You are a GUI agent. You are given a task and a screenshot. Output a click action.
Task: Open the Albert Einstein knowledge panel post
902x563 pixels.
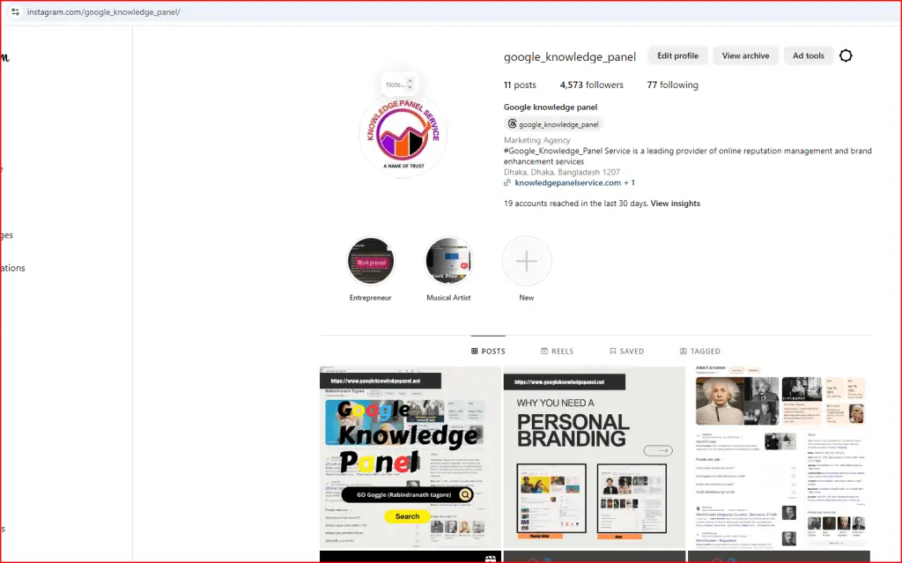click(779, 457)
